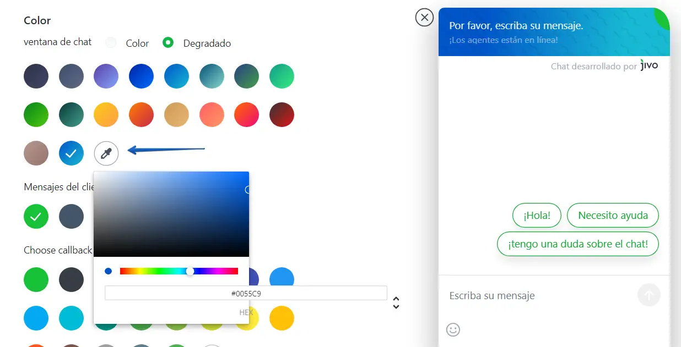
Task: Close the chat preview with X icon
Action: pyautogui.click(x=424, y=18)
